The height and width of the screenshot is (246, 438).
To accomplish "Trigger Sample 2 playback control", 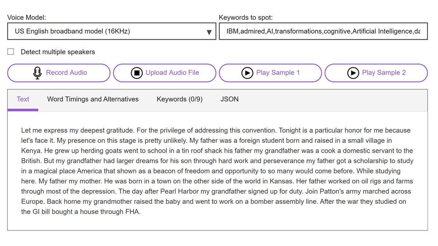I will point(376,73).
